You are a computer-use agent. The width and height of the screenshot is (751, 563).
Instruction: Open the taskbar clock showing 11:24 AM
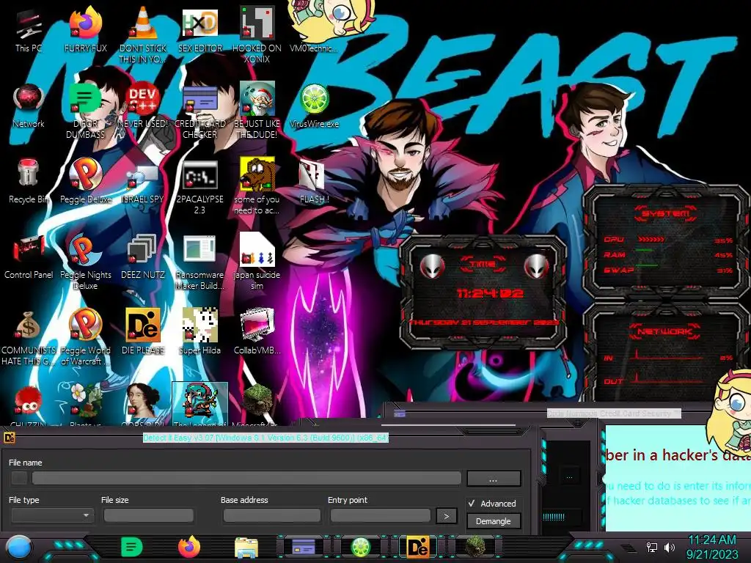[712, 547]
